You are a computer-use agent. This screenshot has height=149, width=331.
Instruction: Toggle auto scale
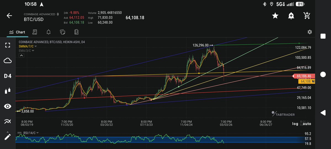tap(307, 124)
